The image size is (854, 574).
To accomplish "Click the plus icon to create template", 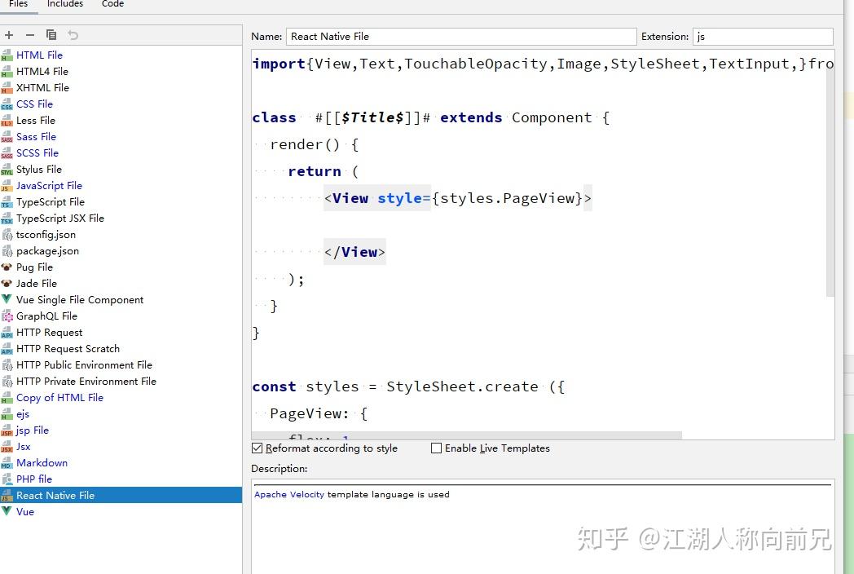I will (9, 35).
